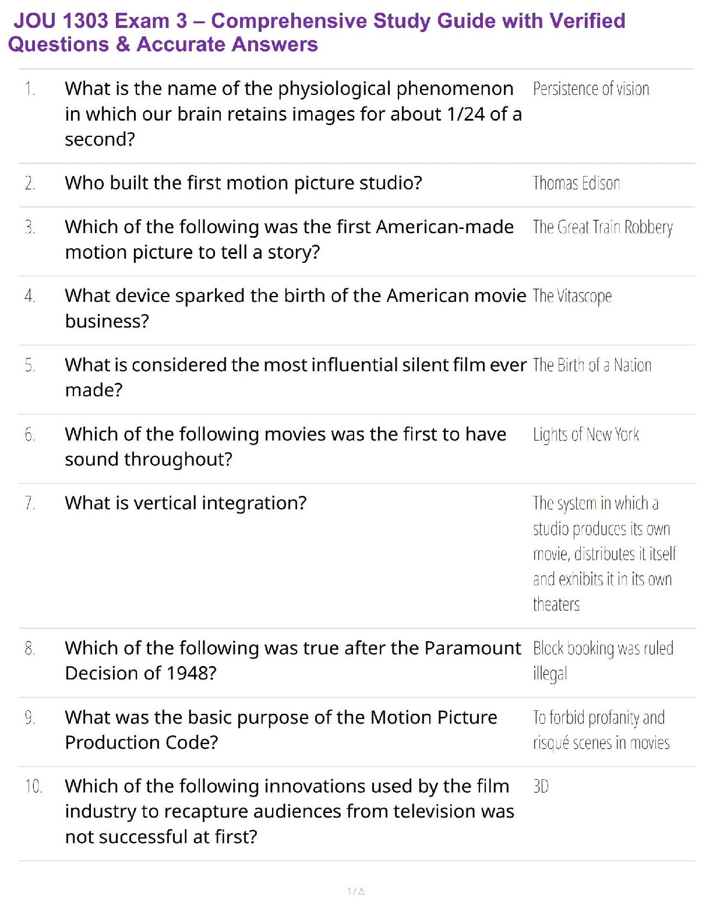Click the answer 'The Vitascope'
Viewport: 713px width, 923px height.
coord(572,296)
